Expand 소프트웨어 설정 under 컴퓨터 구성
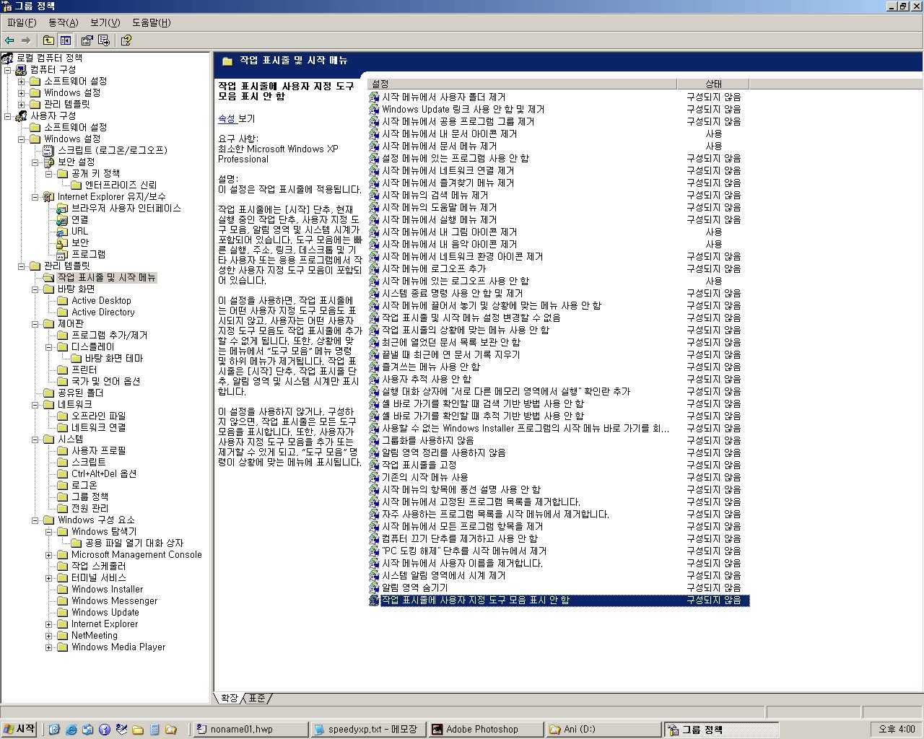This screenshot has height=739, width=924. pyautogui.click(x=22, y=81)
